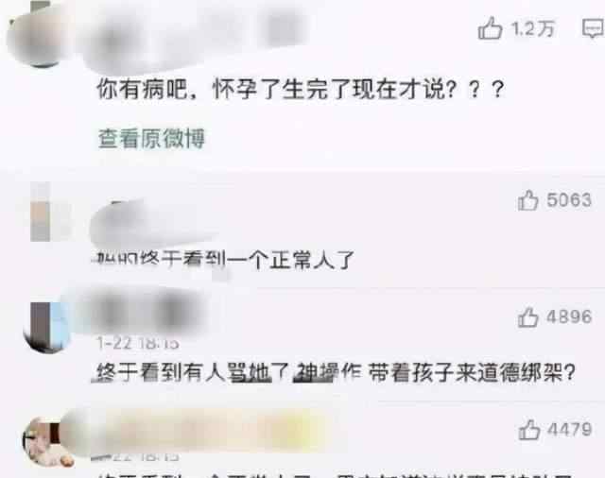Viewport: 605px width, 478px height.
Task: Tap the thumbs-up icon next to 4479
Action: pyautogui.click(x=528, y=430)
